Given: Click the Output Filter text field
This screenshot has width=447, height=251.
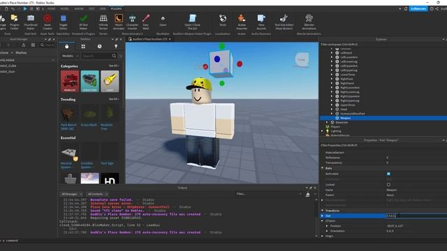Looking at the screenshot, I should tap(268, 194).
